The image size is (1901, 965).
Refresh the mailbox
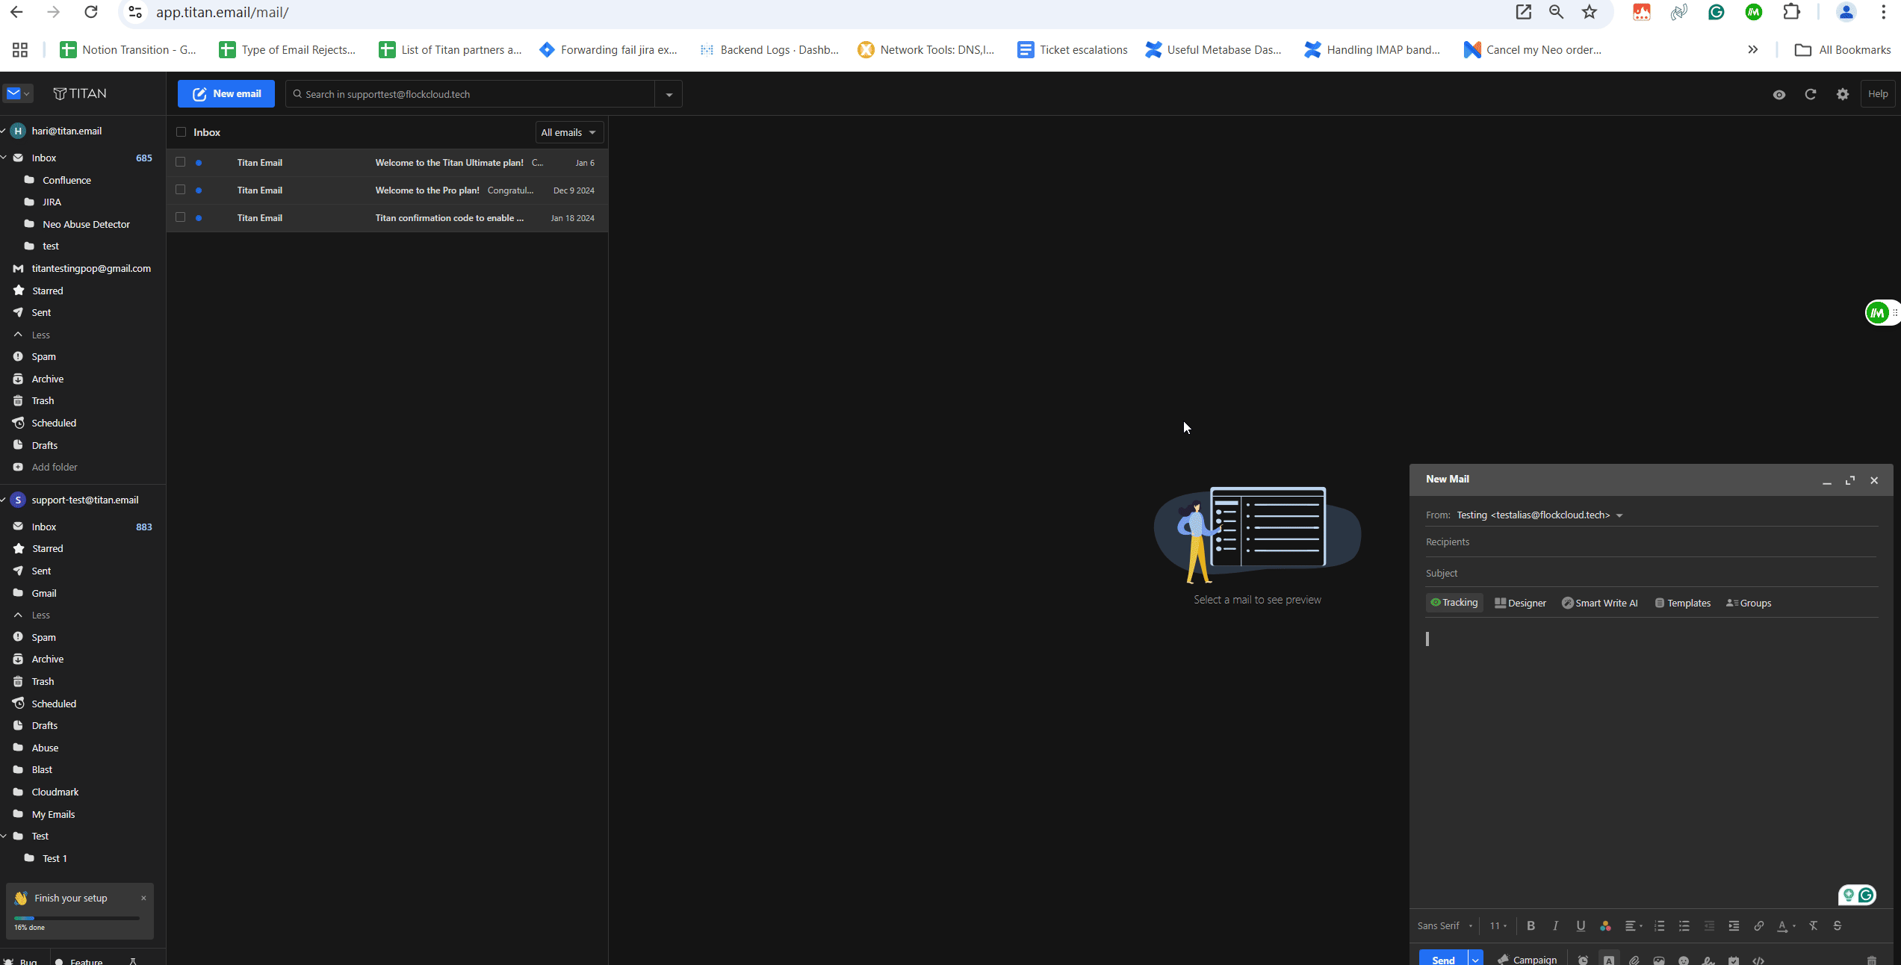pos(1811,94)
